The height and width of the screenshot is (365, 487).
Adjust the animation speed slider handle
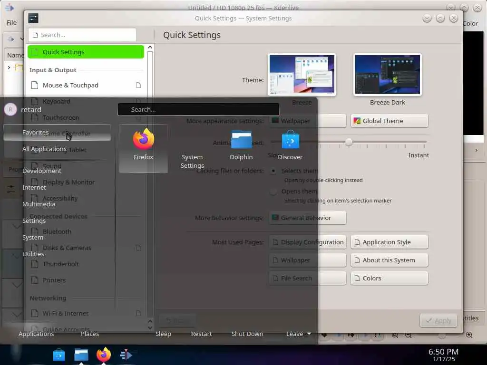point(349,142)
